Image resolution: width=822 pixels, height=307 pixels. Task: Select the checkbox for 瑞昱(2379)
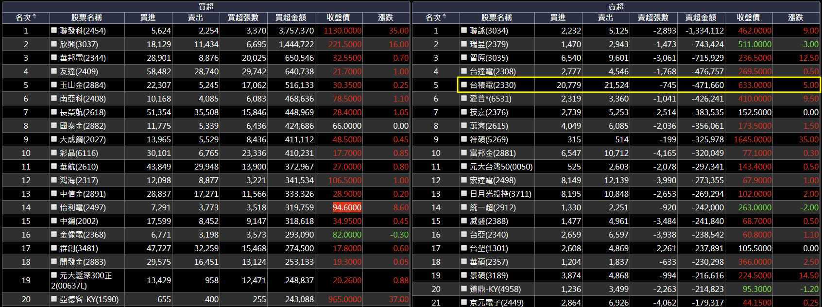coord(464,44)
